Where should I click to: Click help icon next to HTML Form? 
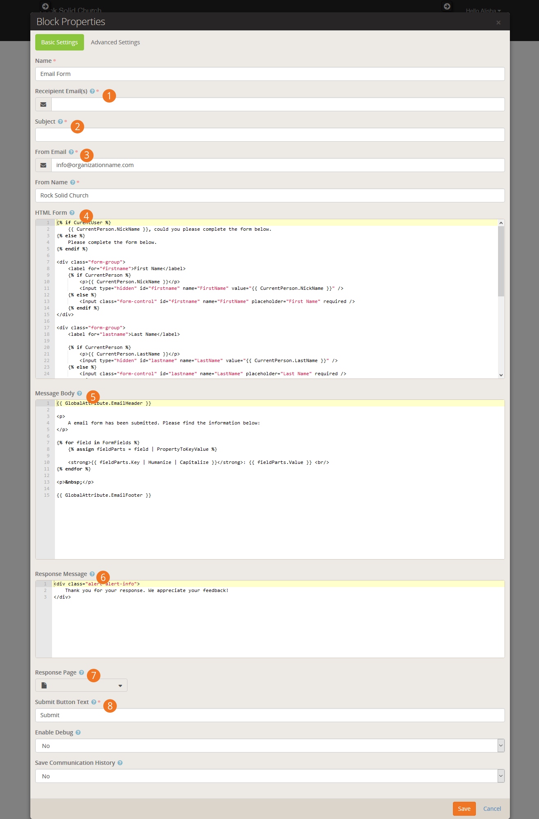point(72,213)
